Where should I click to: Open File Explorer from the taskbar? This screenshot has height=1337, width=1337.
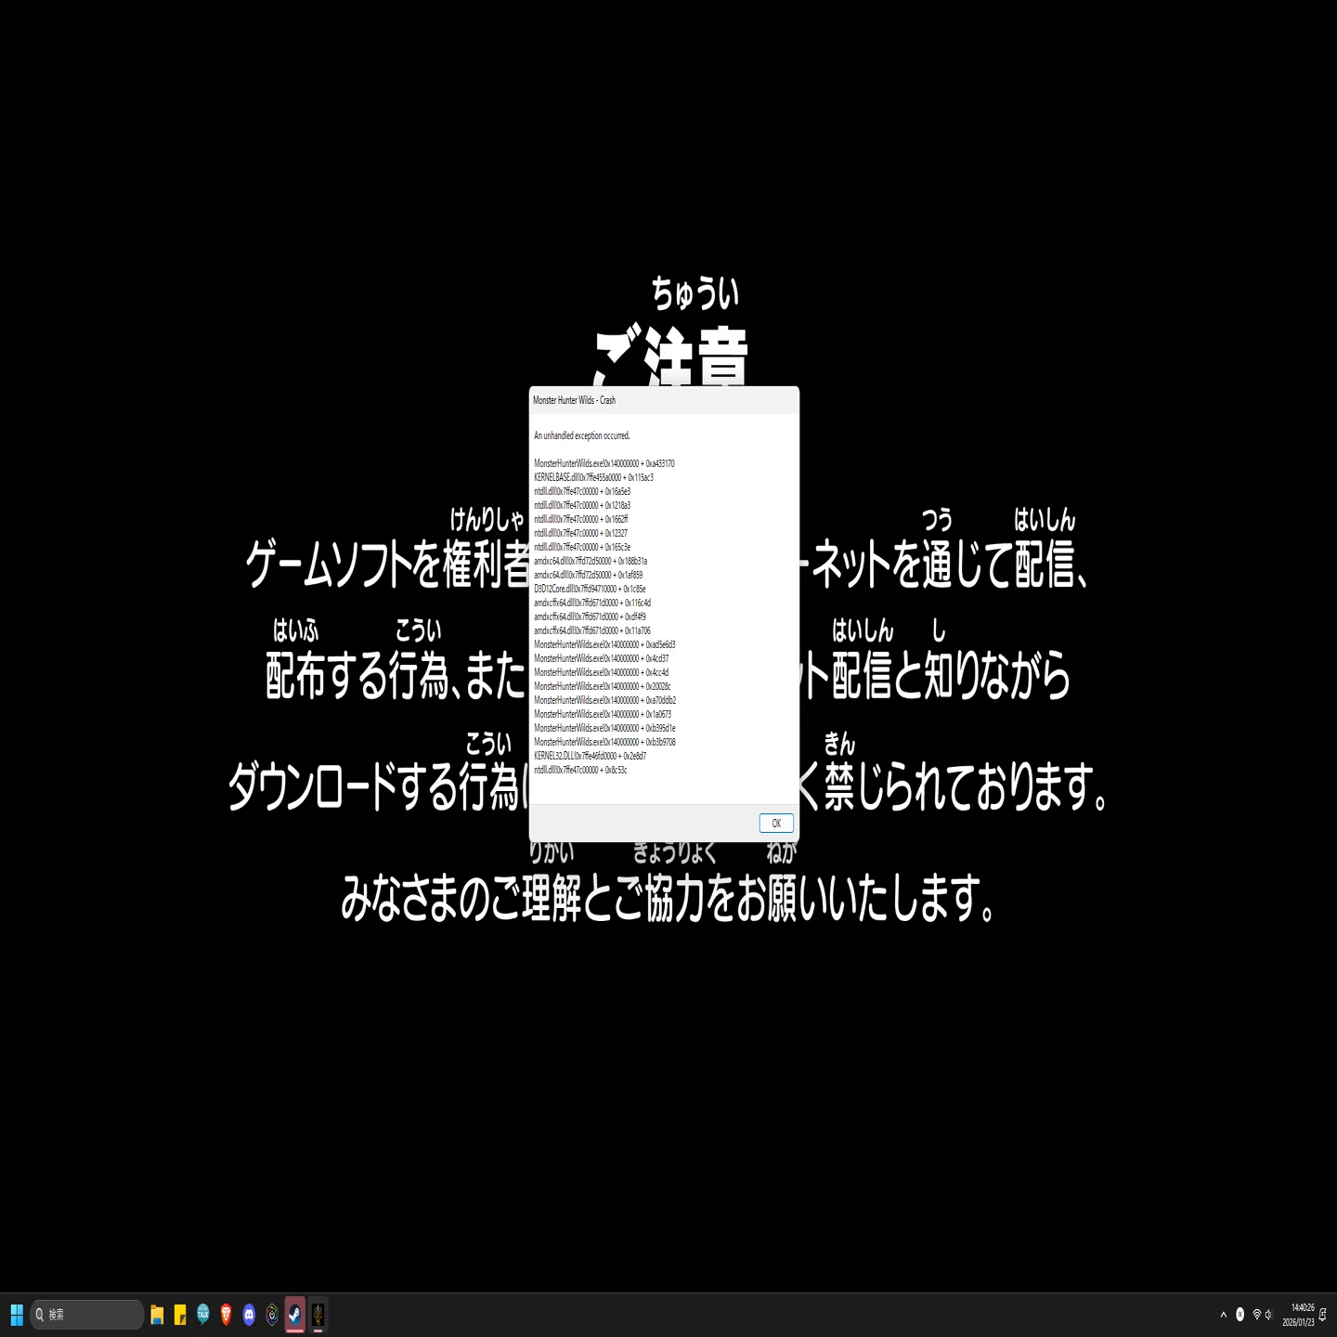point(157,1315)
